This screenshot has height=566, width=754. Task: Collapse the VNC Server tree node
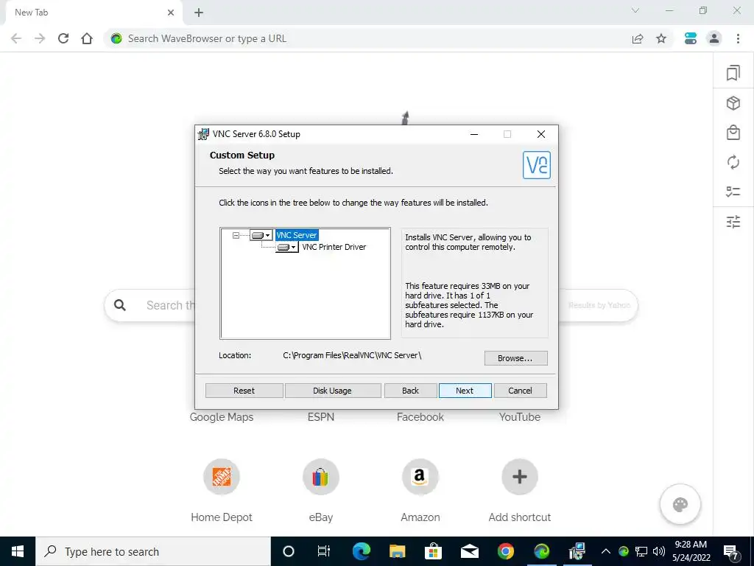tap(236, 235)
